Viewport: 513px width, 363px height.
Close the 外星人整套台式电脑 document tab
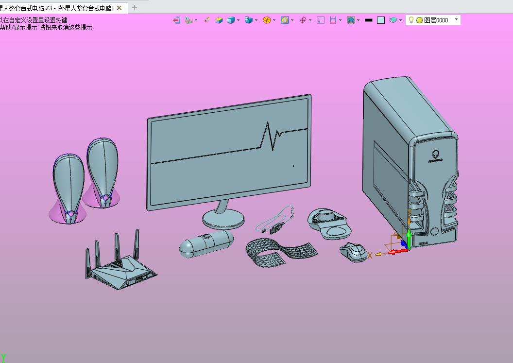120,8
